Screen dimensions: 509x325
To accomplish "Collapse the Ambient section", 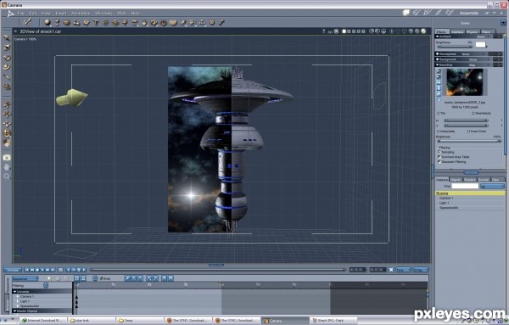I will [x=437, y=36].
